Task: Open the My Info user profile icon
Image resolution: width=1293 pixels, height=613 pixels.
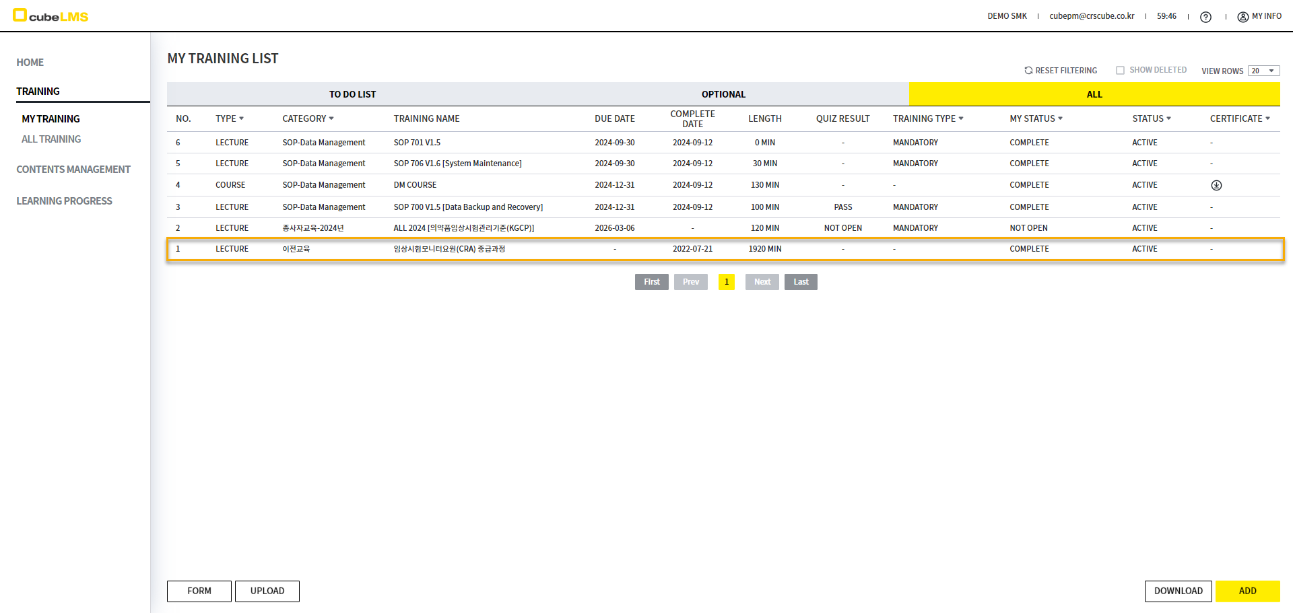Action: (1242, 17)
